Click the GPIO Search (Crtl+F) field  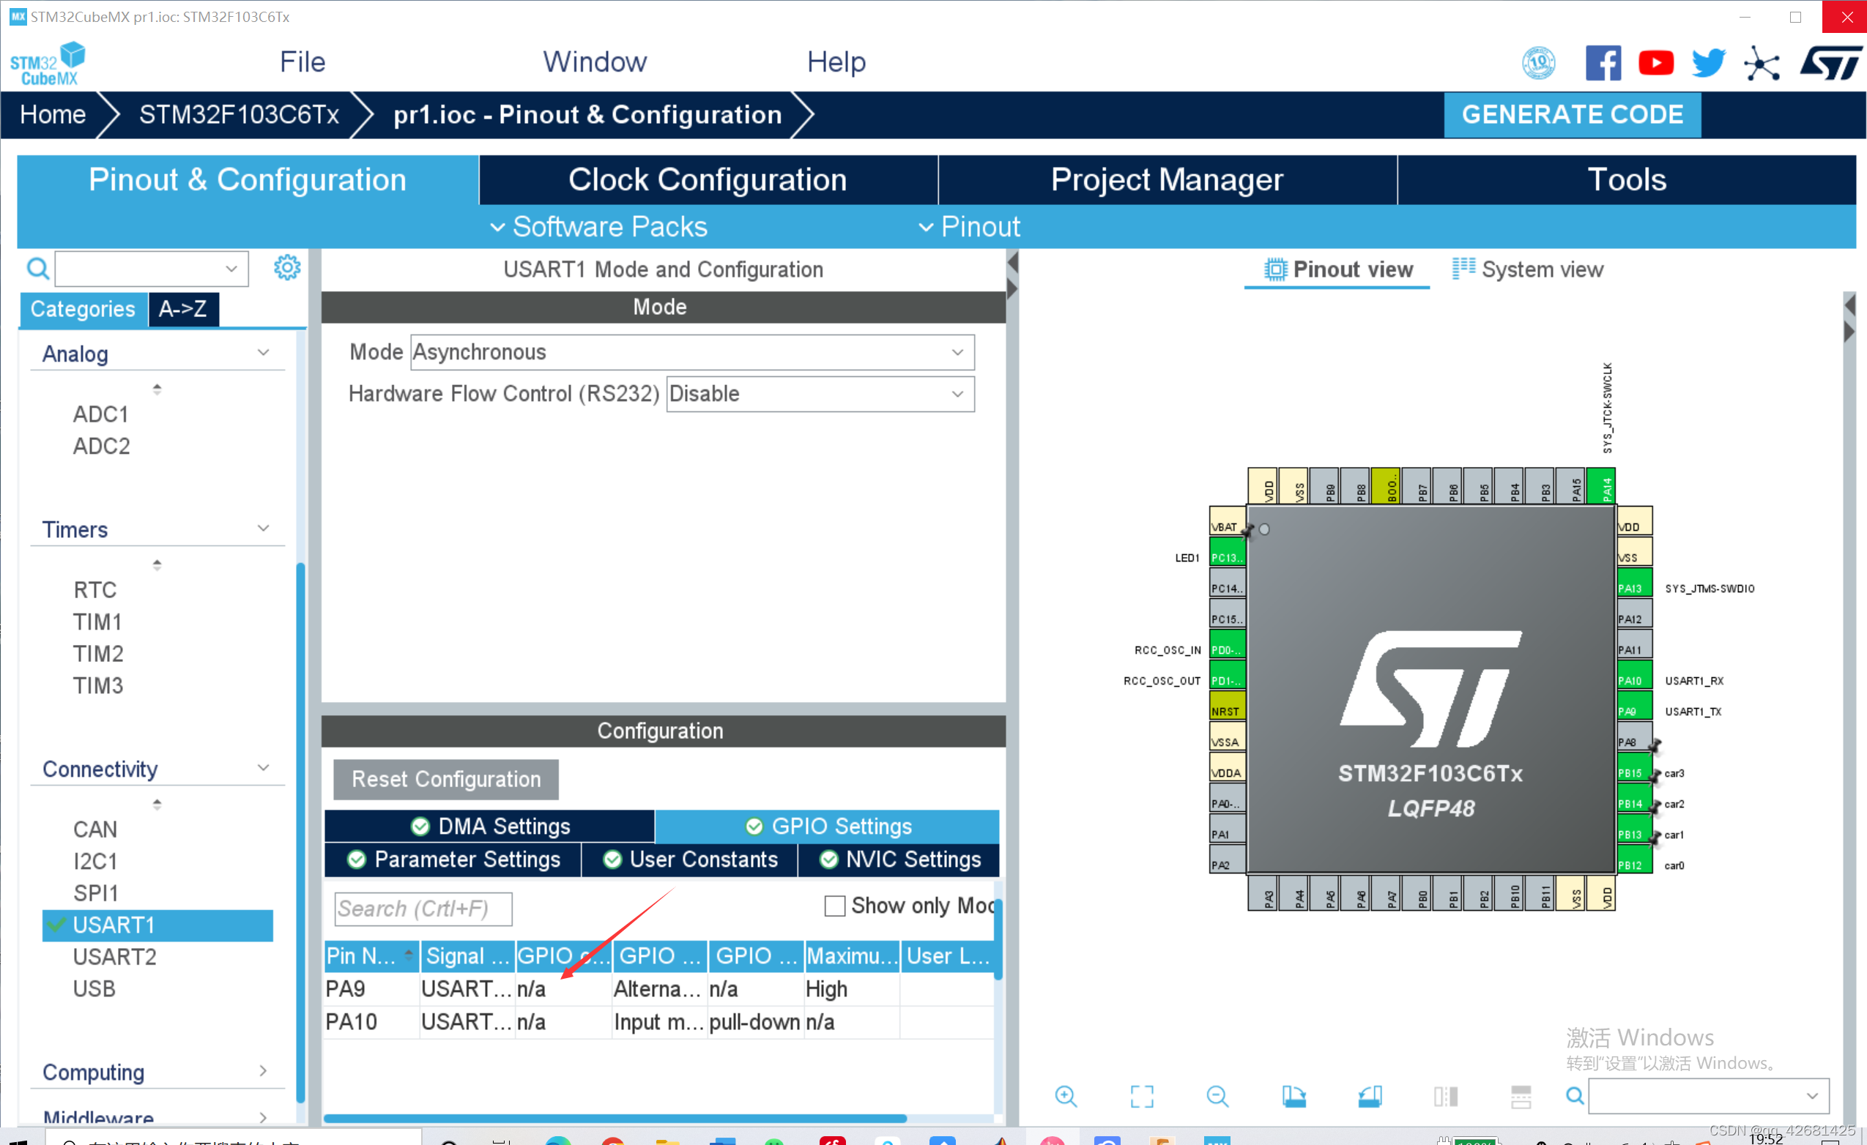click(x=423, y=908)
